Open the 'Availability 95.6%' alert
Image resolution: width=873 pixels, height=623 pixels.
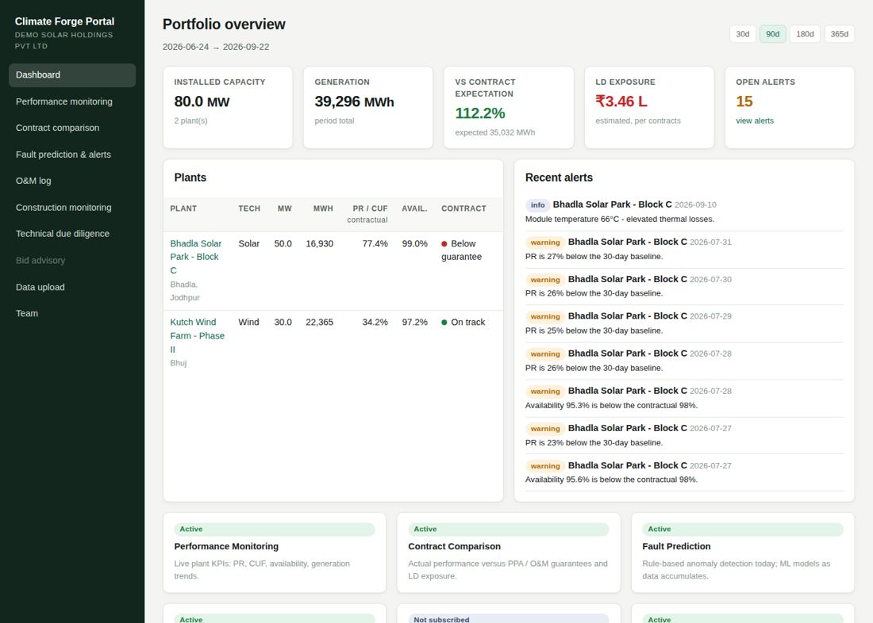point(684,472)
